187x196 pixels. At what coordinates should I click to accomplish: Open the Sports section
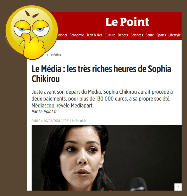point(161,35)
